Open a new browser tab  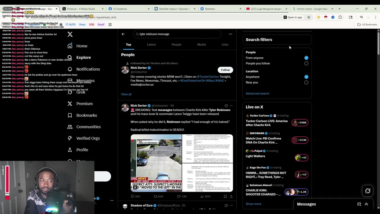click(339, 9)
